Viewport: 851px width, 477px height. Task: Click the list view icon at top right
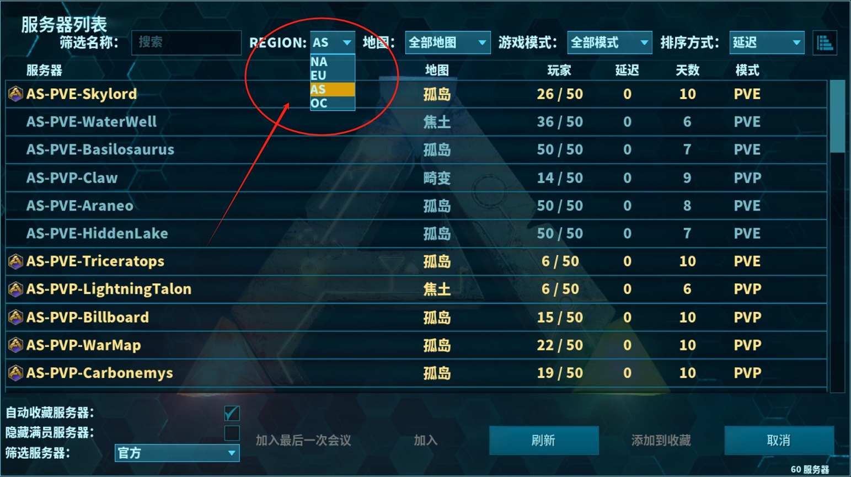(x=825, y=43)
